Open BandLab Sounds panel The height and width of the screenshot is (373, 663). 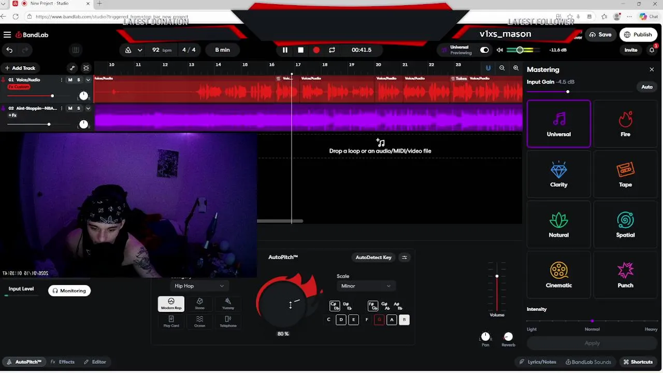[588, 362]
